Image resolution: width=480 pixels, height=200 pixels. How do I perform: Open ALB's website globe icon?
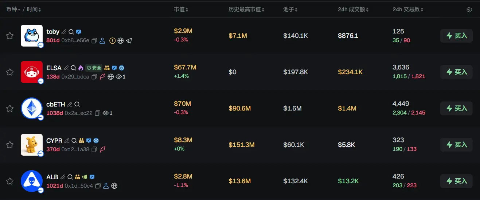point(114,186)
